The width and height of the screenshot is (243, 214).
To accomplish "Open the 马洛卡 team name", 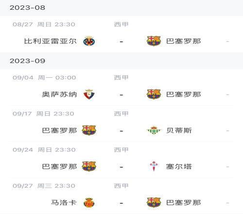I will pos(64,203).
